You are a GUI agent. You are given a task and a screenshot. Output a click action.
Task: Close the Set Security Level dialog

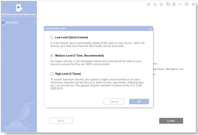click(150, 29)
